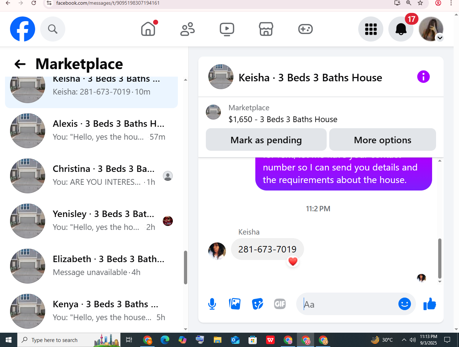This screenshot has width=459, height=347.
Task: Open Microsoft Edge from the taskbar
Action: click(165, 340)
